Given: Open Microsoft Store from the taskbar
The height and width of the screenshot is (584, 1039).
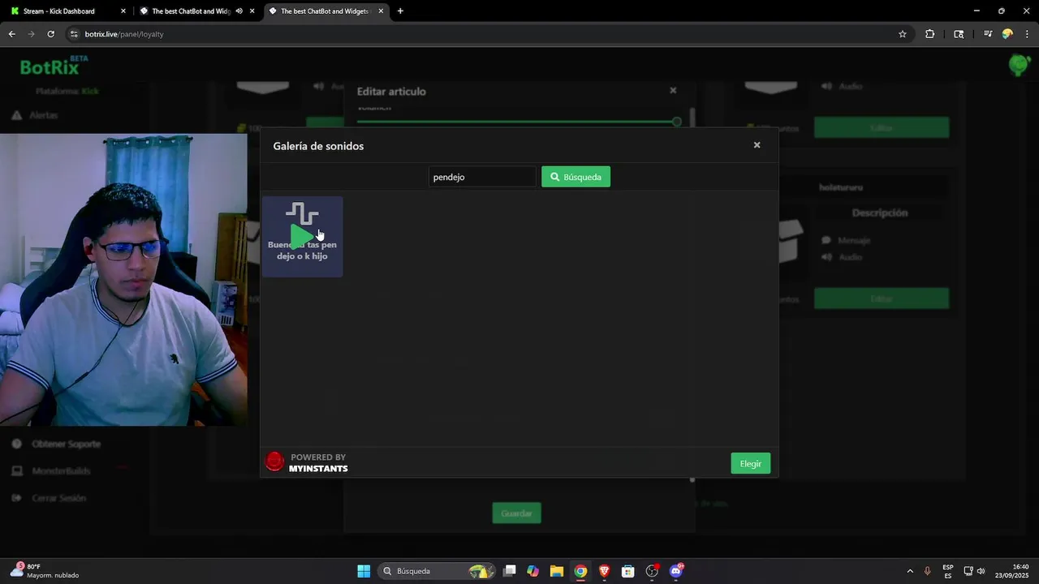Looking at the screenshot, I should tap(627, 571).
